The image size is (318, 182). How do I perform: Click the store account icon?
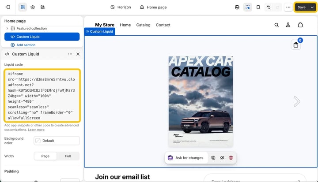(x=288, y=25)
